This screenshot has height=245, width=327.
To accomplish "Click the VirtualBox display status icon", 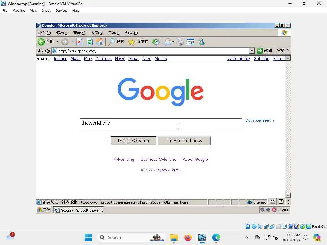I will tap(284, 226).
